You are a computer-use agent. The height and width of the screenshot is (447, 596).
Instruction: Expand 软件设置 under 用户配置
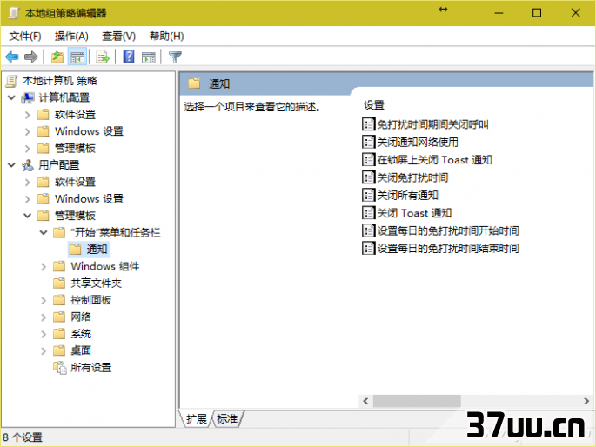point(27,183)
